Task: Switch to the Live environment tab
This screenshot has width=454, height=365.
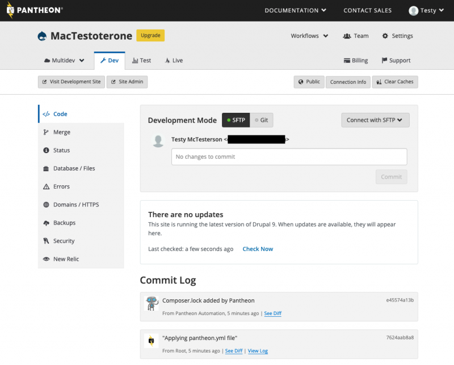Action: coord(174,61)
